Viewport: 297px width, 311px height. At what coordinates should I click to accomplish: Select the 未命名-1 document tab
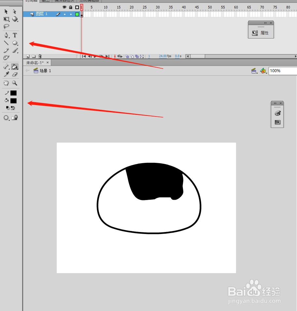[x=34, y=62]
